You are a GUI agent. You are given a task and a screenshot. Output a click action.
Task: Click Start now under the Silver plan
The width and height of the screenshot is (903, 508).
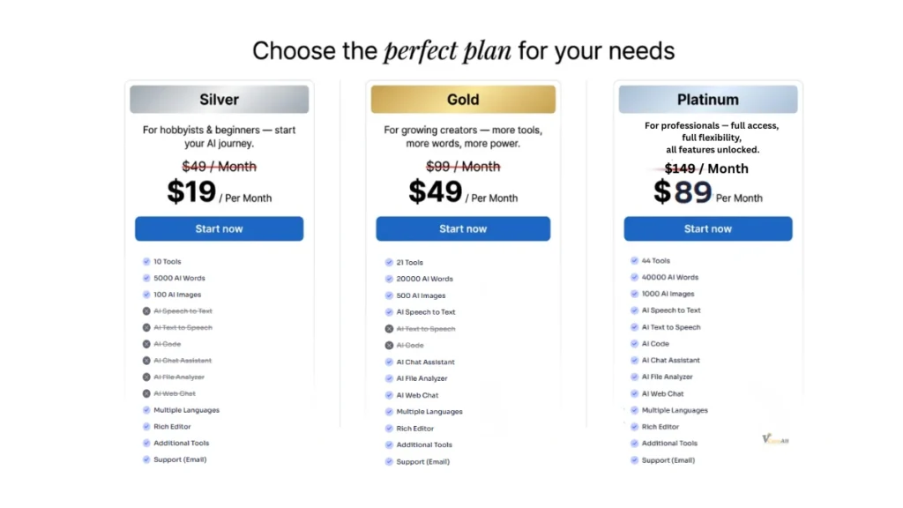coord(219,228)
